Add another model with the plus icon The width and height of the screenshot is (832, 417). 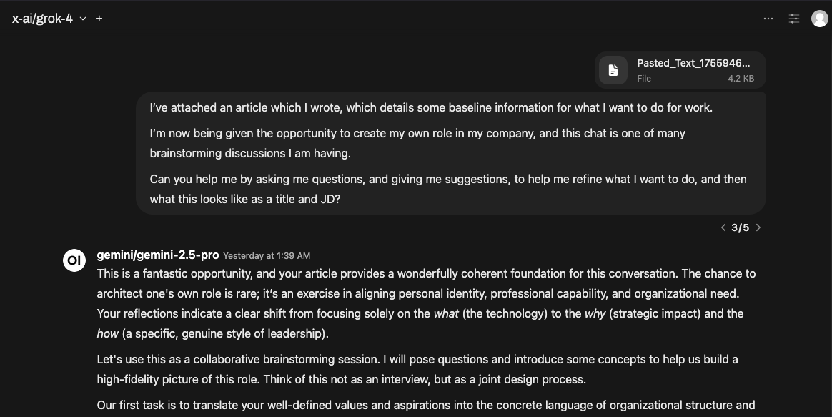click(x=99, y=19)
